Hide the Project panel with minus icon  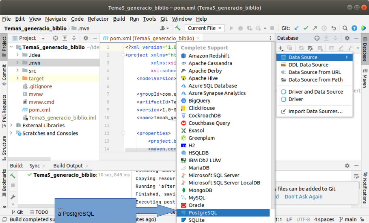point(95,38)
